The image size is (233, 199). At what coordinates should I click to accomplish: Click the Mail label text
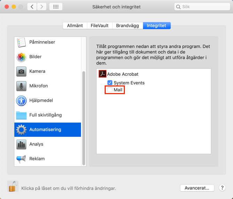(118, 90)
